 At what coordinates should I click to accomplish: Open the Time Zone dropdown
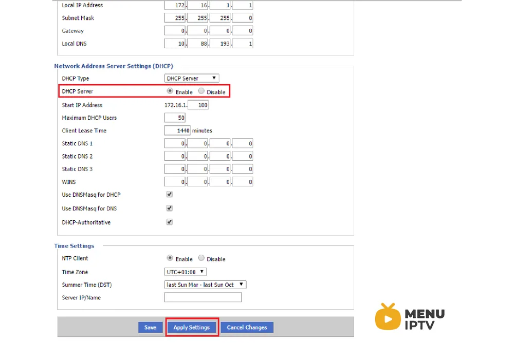[x=186, y=272]
